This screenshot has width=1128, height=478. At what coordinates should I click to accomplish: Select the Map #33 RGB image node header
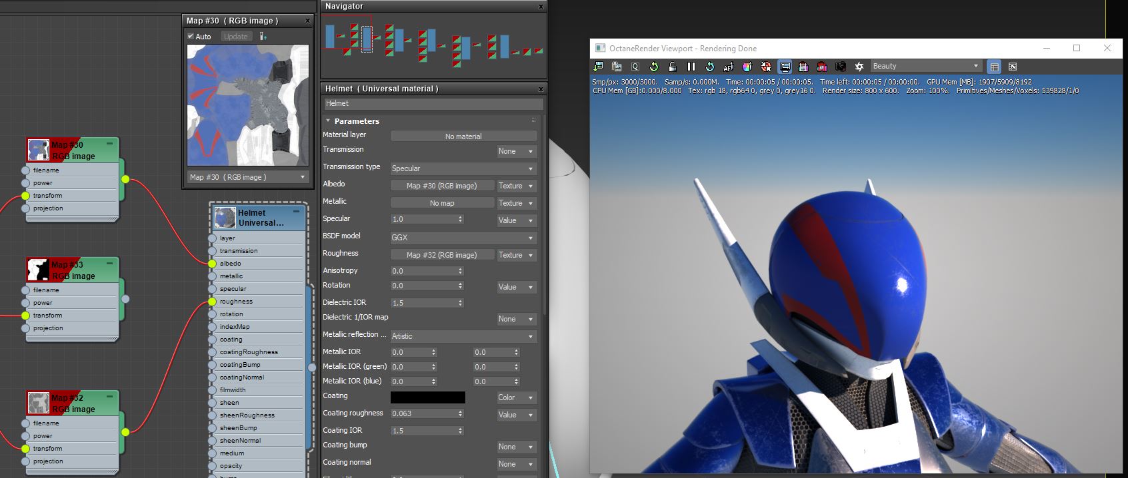click(72, 270)
